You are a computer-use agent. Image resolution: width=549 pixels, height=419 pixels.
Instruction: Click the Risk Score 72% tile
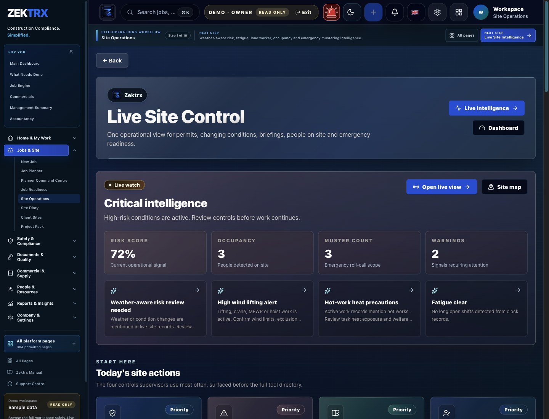point(155,253)
